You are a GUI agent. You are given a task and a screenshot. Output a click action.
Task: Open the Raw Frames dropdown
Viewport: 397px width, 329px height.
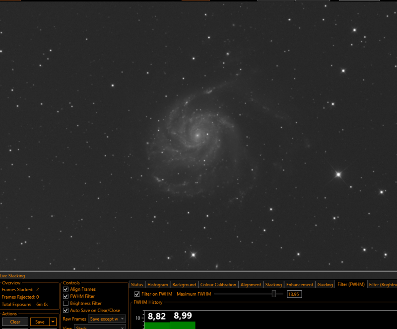click(107, 319)
